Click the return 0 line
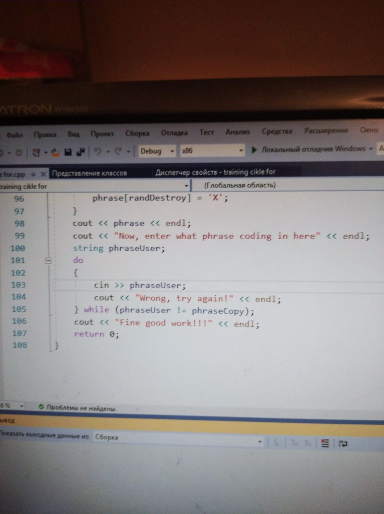The height and width of the screenshot is (514, 384). click(x=96, y=334)
